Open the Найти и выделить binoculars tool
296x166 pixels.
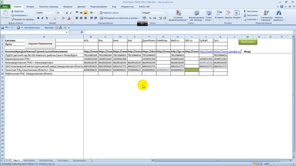coord(278,15)
